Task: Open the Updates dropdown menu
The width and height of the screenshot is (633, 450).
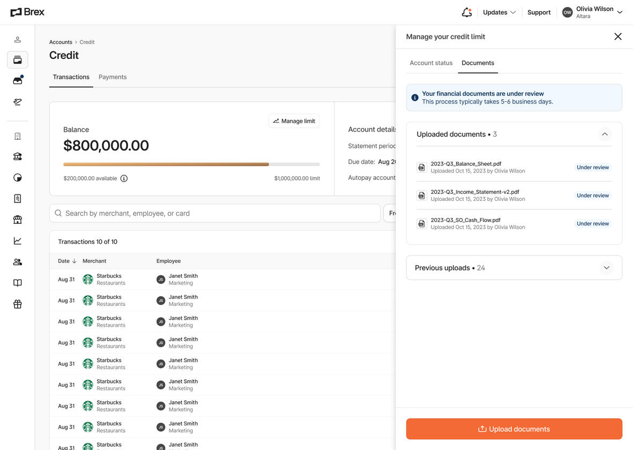Action: (x=499, y=12)
